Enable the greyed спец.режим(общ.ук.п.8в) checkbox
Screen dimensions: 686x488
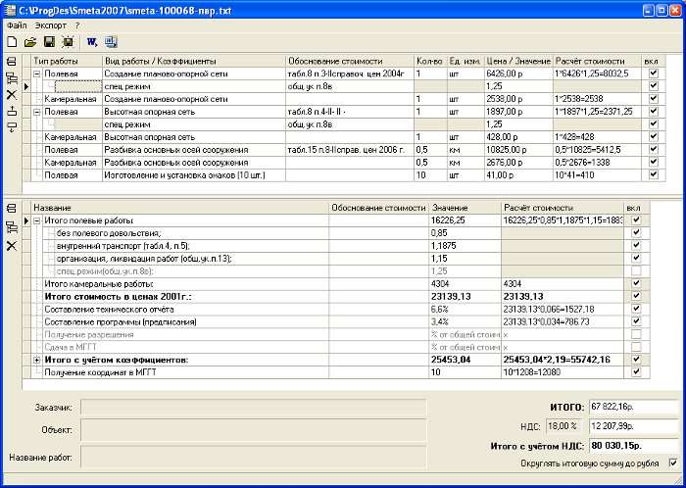[x=636, y=271]
